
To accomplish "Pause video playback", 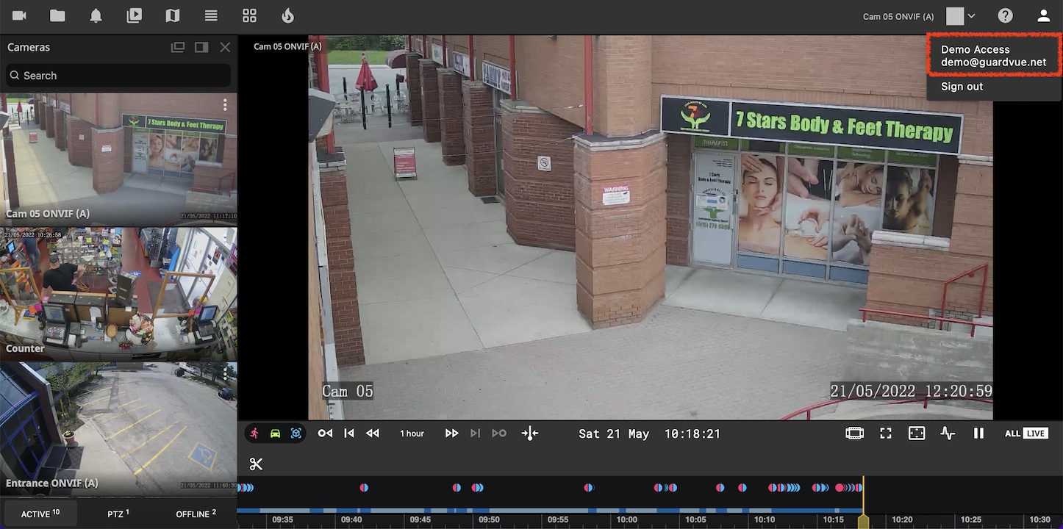I will pos(978,433).
